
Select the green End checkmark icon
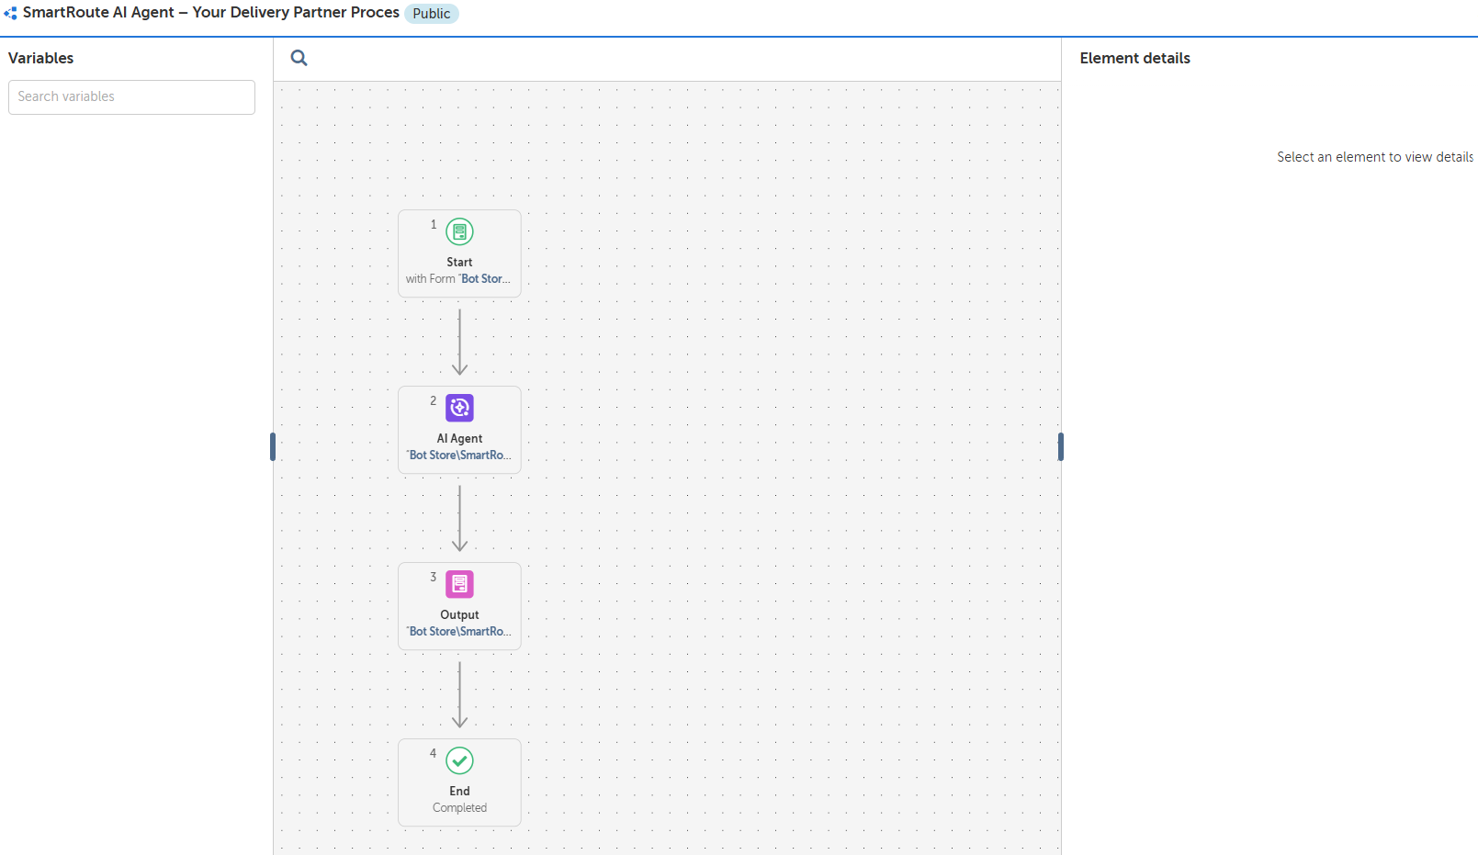click(x=459, y=760)
